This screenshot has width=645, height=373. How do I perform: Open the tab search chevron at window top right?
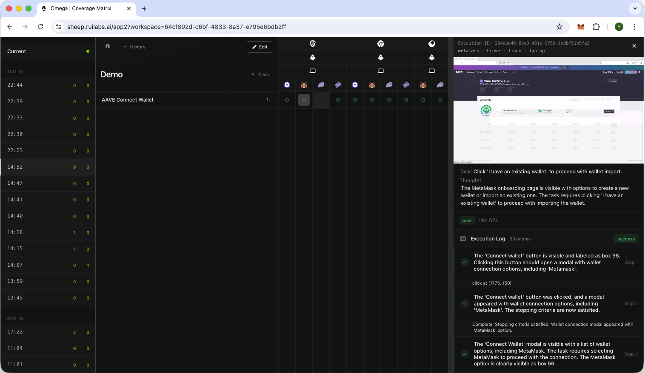click(x=635, y=8)
